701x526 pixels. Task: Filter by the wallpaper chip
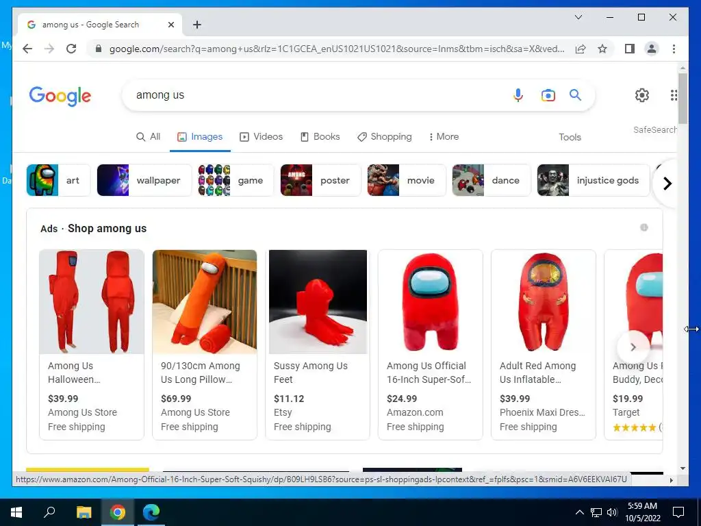click(x=144, y=180)
